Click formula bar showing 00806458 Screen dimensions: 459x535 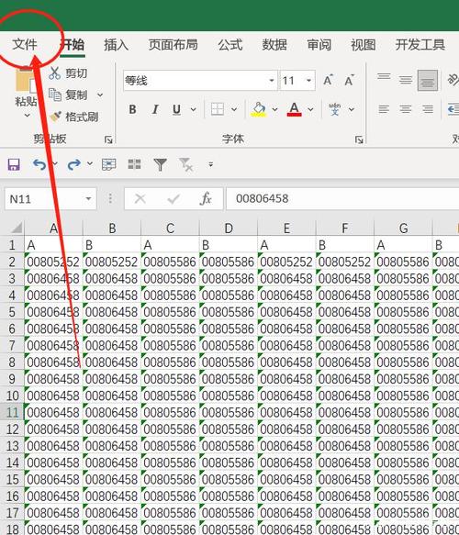coord(342,198)
